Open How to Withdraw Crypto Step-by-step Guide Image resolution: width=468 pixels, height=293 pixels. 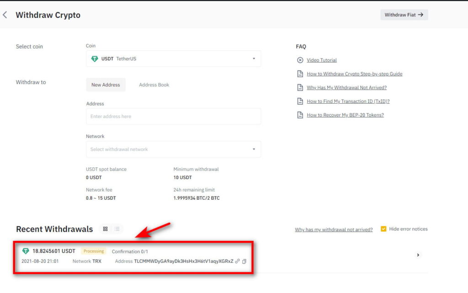coord(355,74)
